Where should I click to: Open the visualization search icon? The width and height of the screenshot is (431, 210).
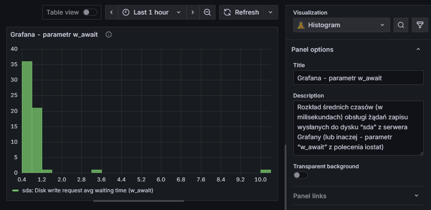tap(401, 25)
